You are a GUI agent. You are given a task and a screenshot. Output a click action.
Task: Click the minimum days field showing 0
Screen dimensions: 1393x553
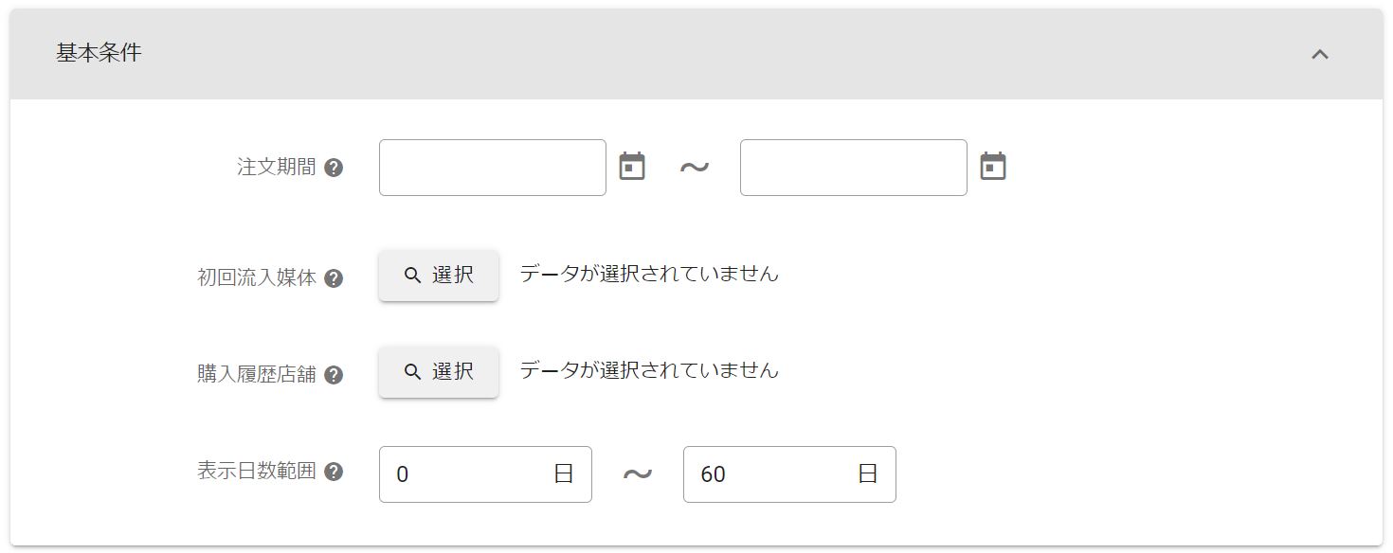tap(469, 474)
